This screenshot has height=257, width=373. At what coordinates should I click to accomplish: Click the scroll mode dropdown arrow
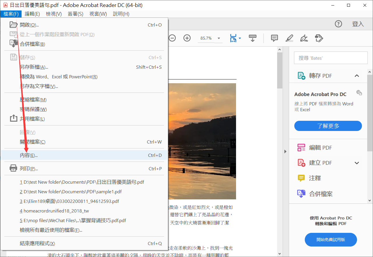click(240, 38)
